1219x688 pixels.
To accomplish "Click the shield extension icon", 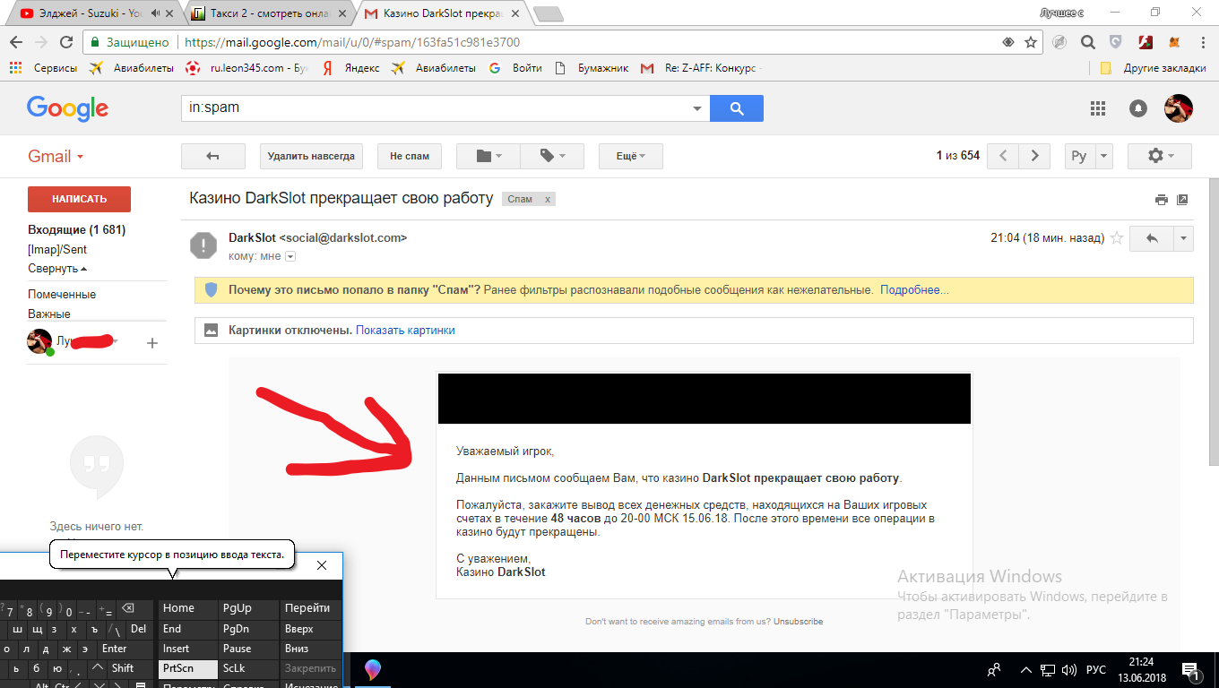I will [x=1116, y=42].
